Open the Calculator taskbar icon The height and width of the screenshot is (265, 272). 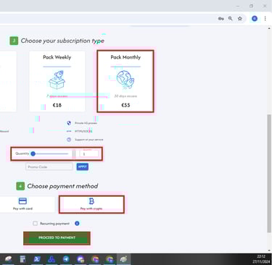(22, 259)
